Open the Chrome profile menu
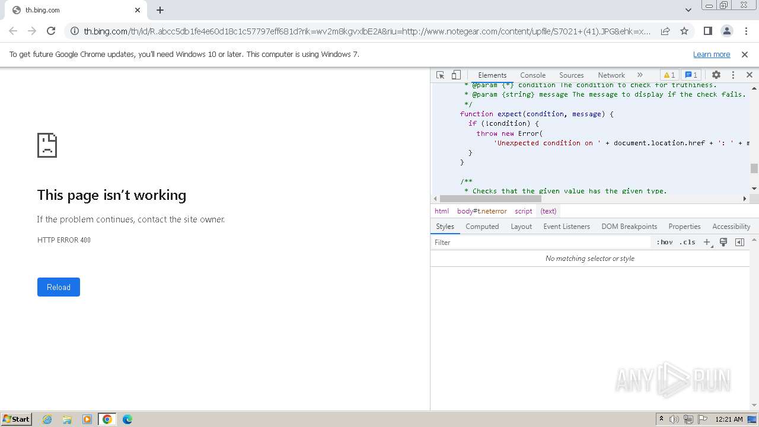The height and width of the screenshot is (427, 759). coord(726,31)
